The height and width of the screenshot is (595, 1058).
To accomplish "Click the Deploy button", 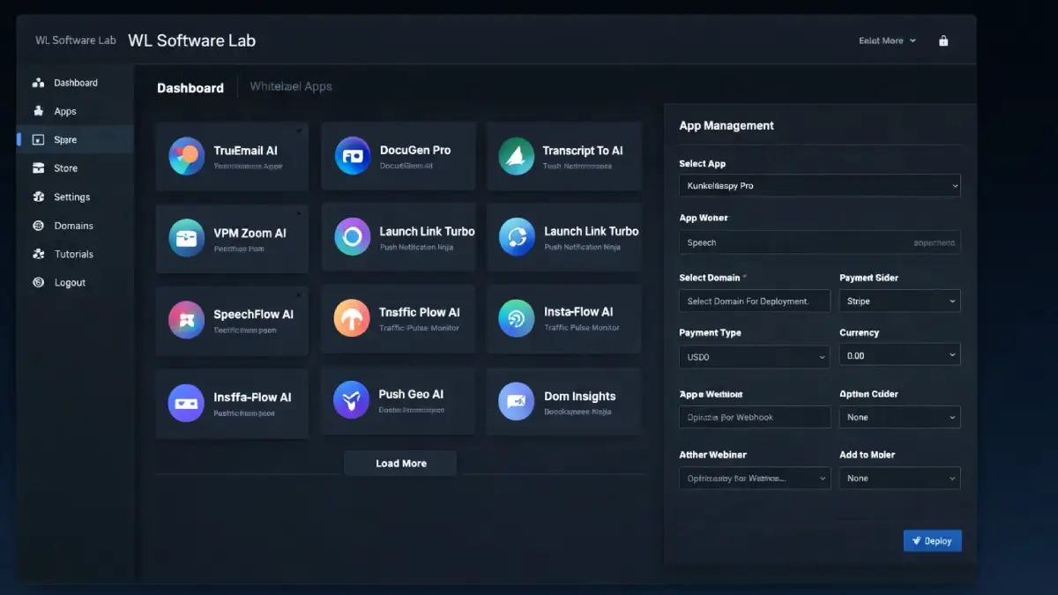I will [932, 540].
